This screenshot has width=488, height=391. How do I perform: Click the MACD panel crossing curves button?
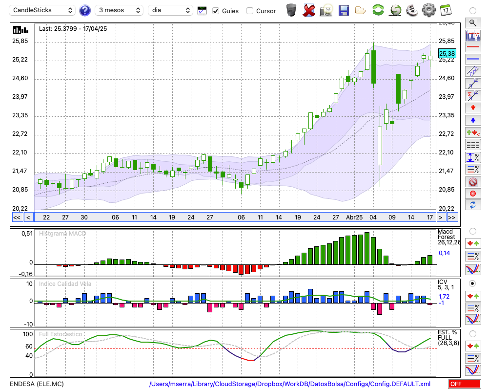point(473,269)
